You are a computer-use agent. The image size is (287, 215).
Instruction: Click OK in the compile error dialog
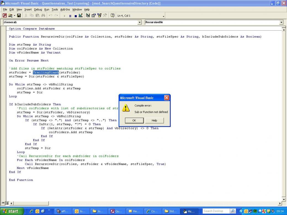[134, 120]
